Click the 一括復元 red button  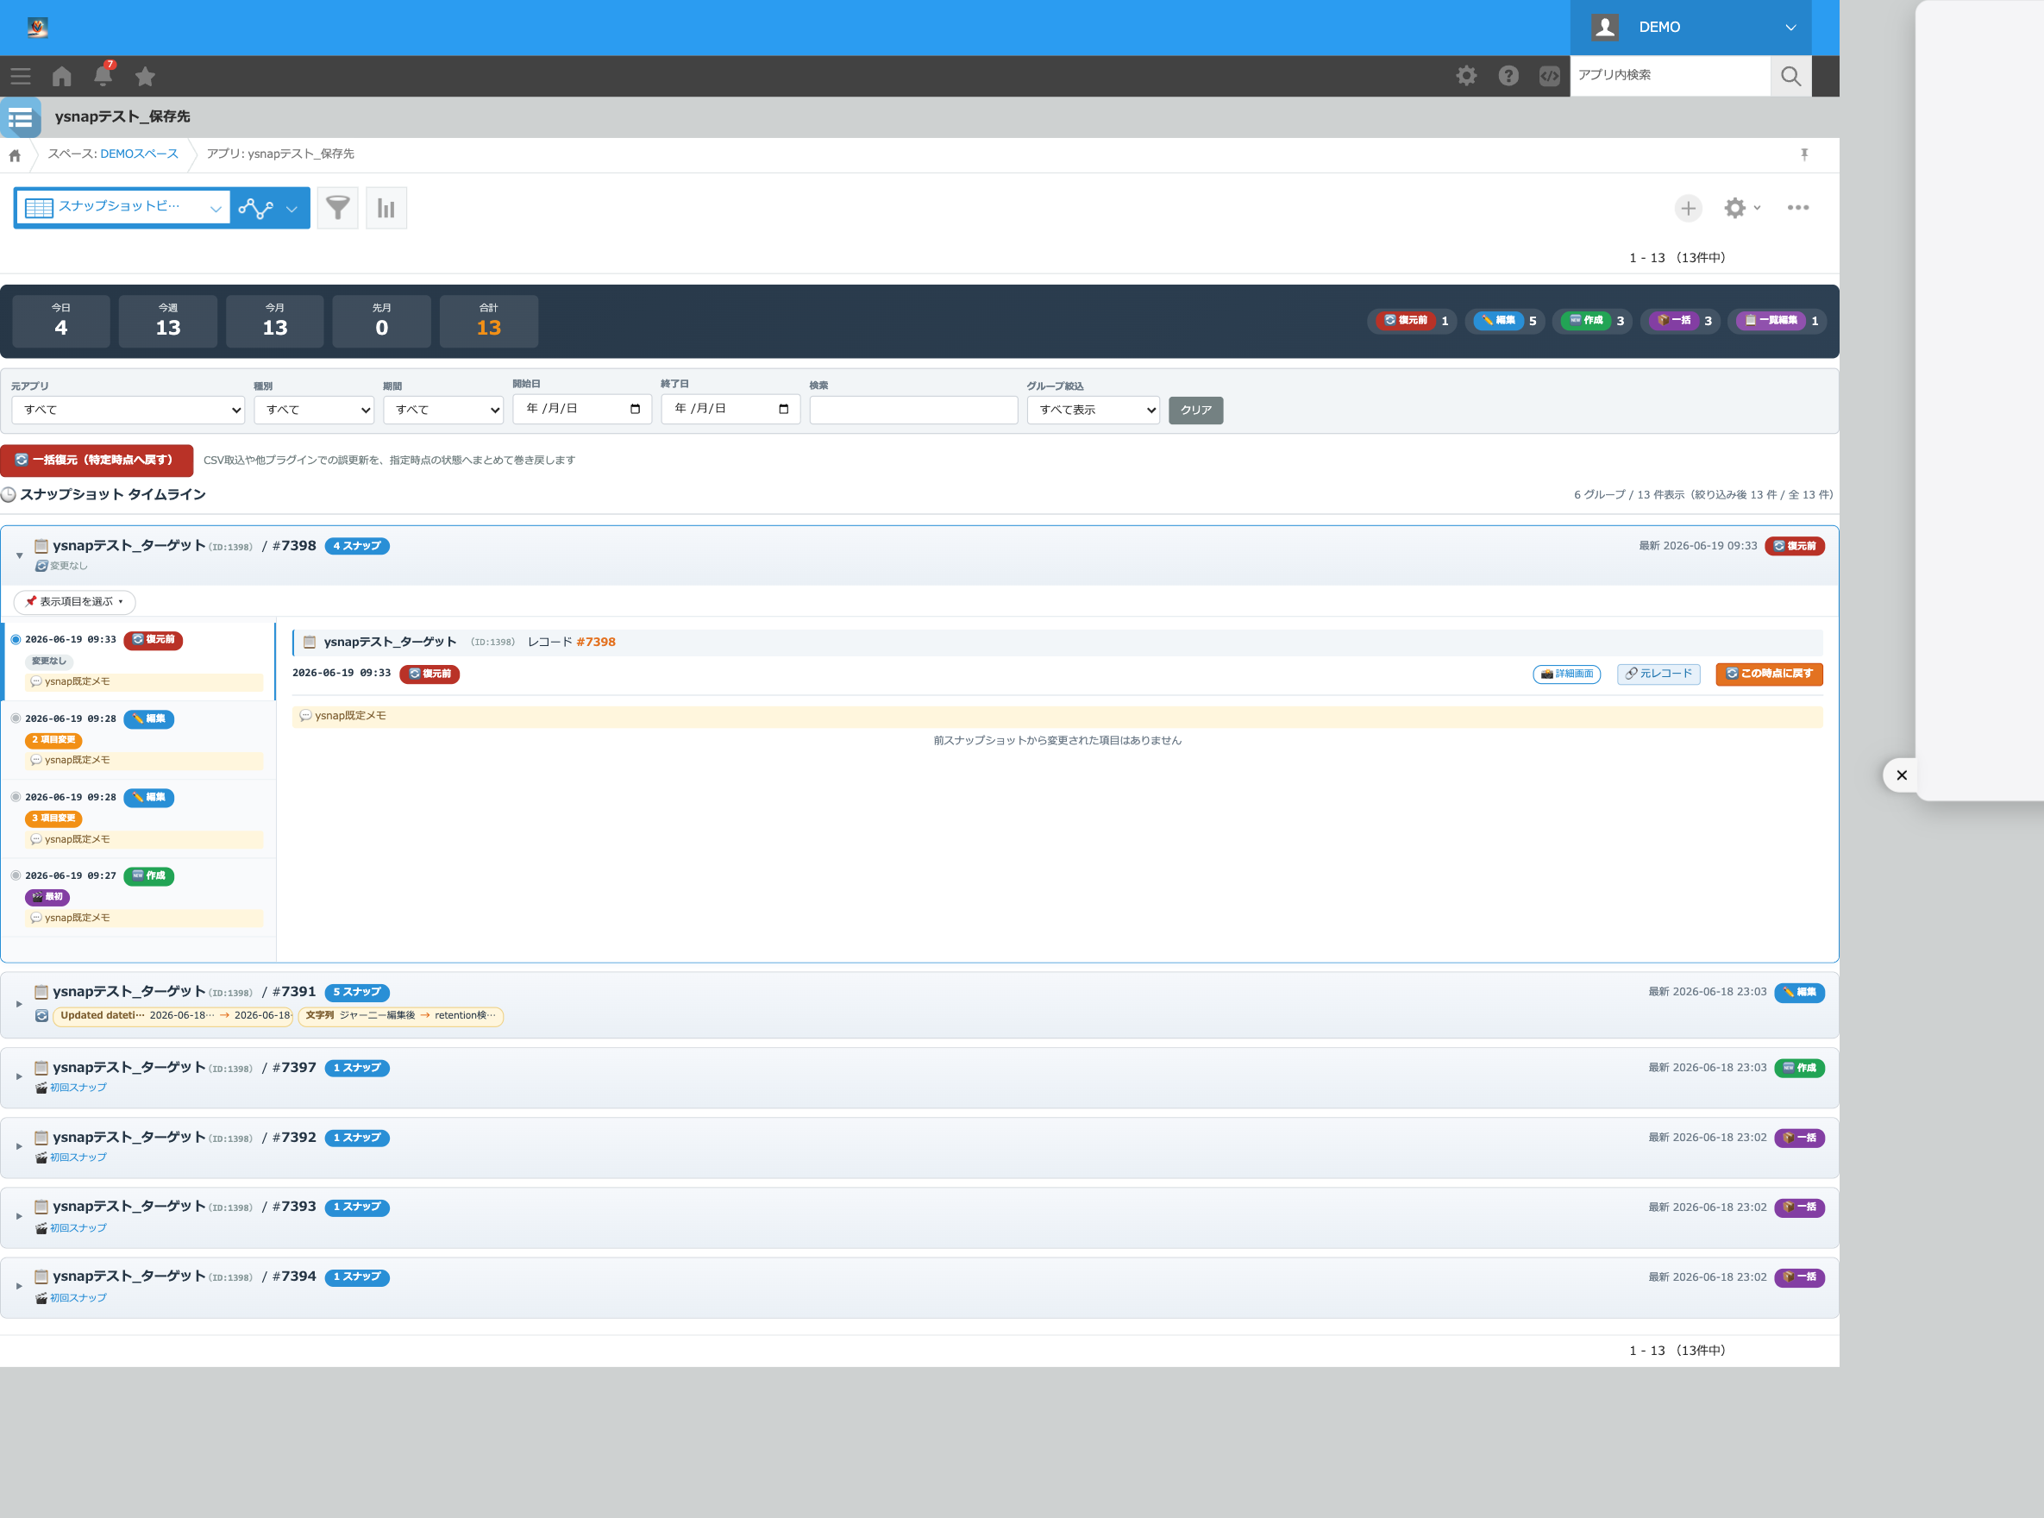[x=97, y=461]
